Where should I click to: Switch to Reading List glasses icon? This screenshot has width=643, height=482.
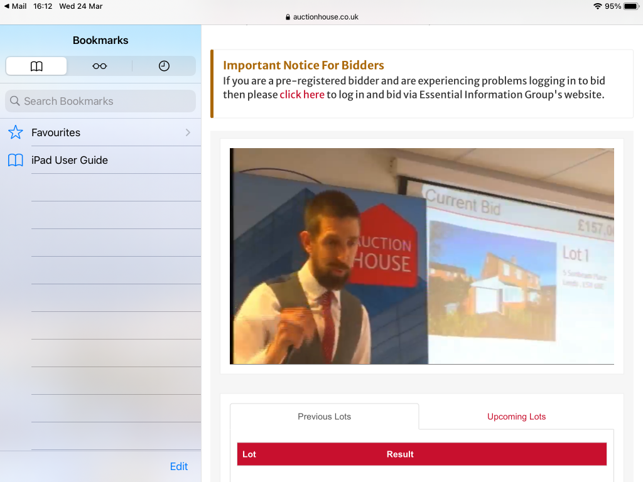(100, 66)
